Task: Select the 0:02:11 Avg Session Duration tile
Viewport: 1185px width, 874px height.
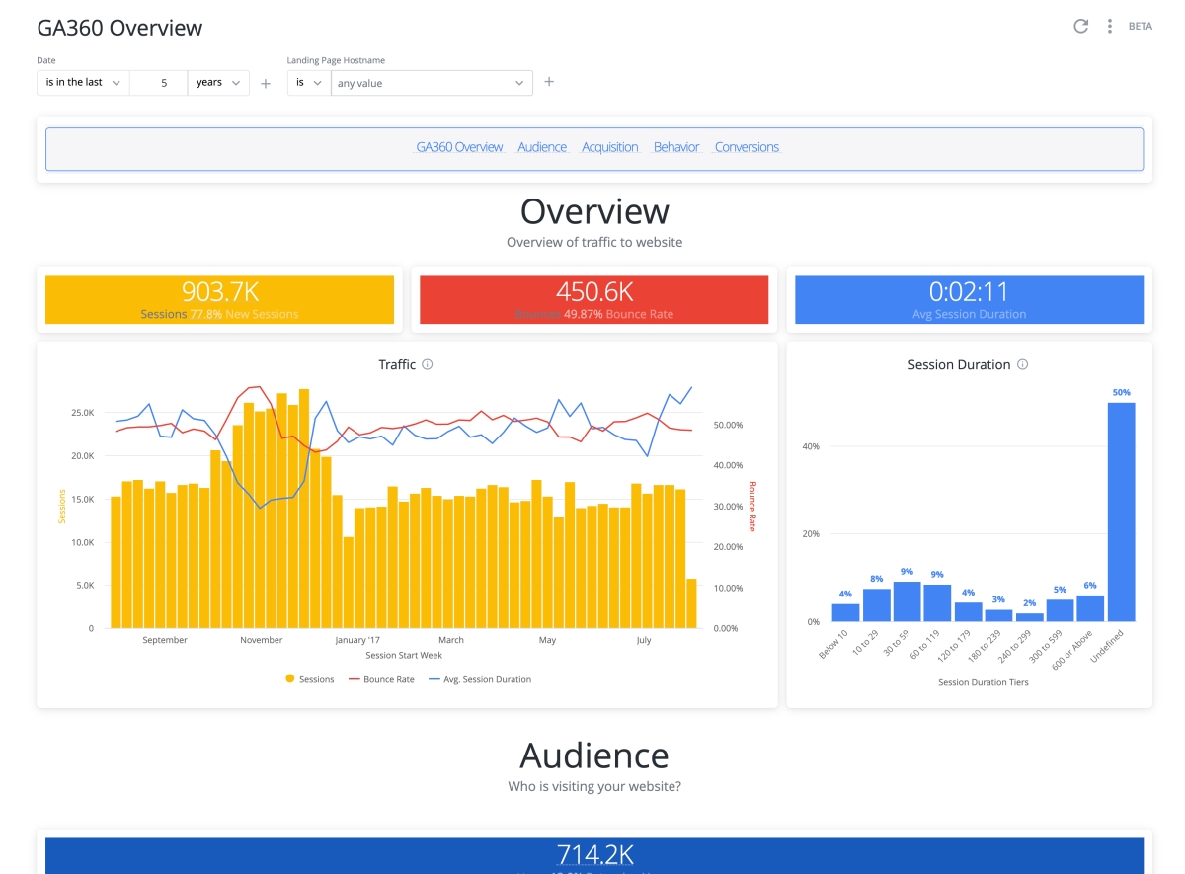Action: 970,299
